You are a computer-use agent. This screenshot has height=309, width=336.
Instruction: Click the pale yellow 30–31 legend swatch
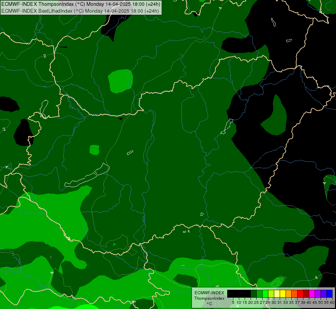point(277,294)
